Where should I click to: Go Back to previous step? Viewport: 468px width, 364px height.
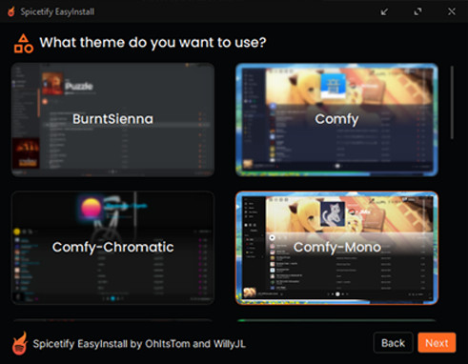click(393, 343)
